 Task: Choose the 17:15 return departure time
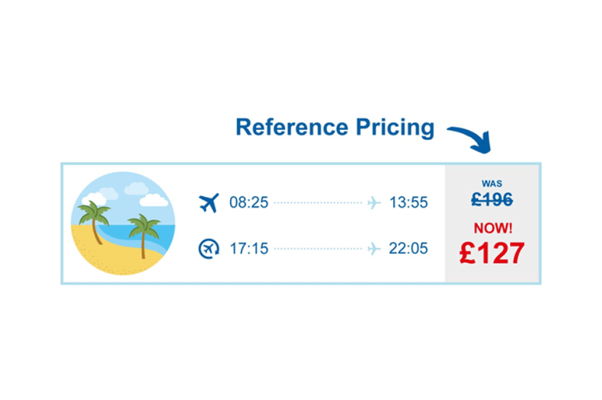point(248,248)
